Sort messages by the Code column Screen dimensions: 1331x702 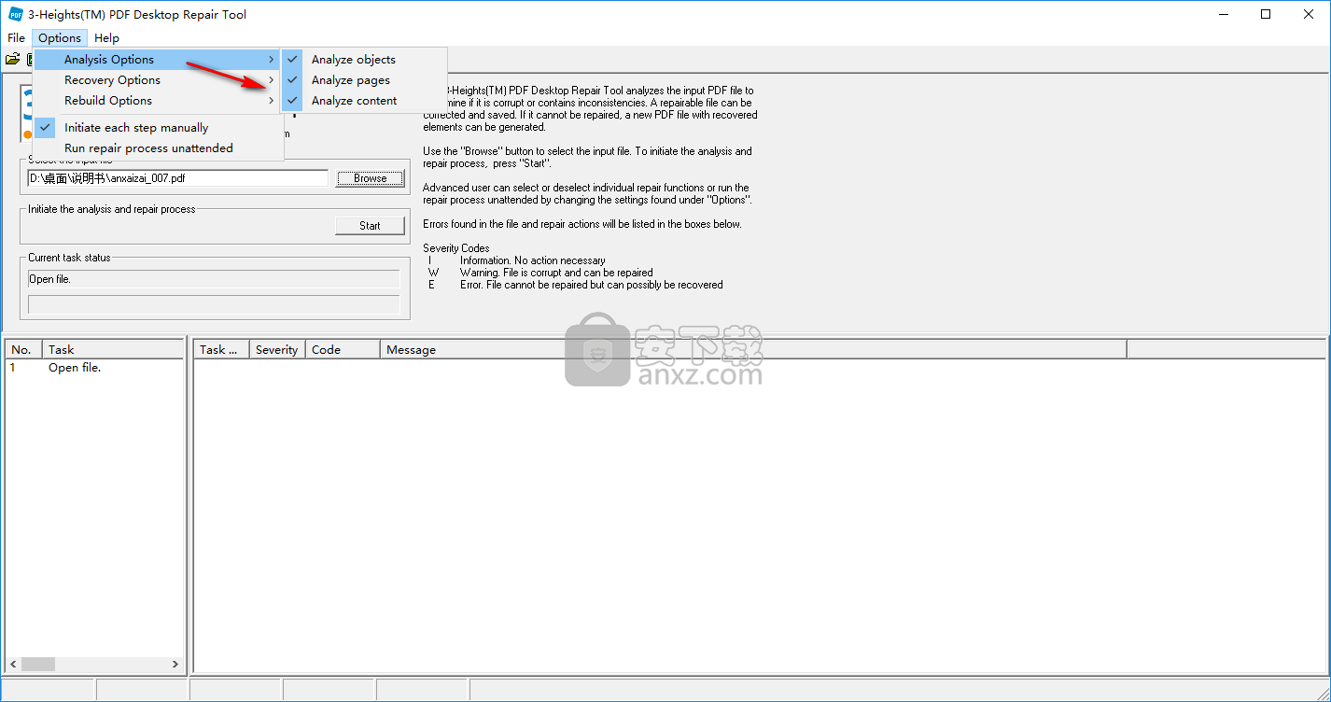343,350
